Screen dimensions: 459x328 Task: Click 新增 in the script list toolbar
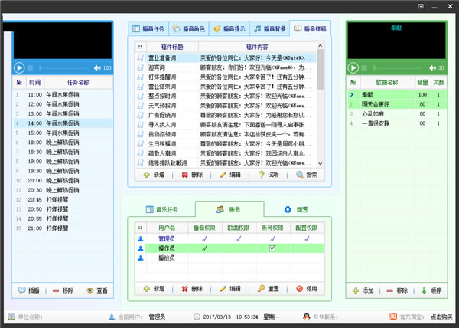coord(154,175)
